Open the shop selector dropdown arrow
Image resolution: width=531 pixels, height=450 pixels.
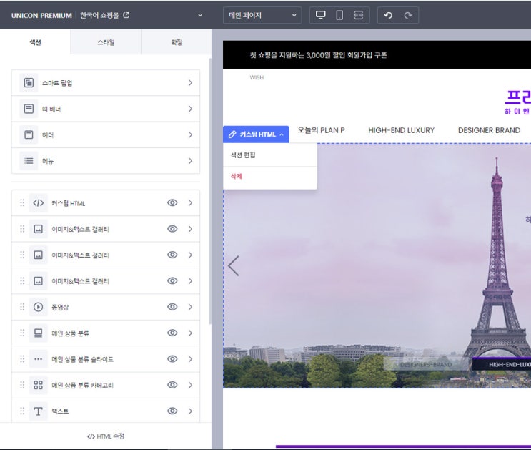tap(200, 15)
